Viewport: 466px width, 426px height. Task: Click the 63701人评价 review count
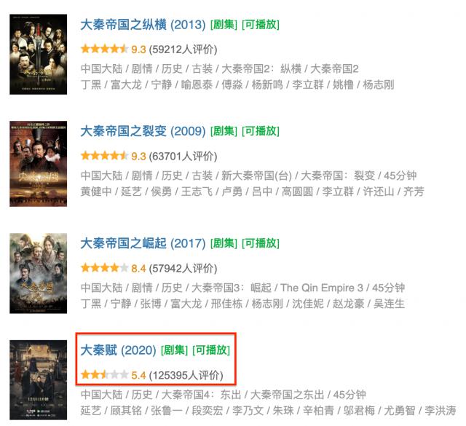(x=183, y=156)
